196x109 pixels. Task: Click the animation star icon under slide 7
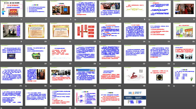point(149,20)
